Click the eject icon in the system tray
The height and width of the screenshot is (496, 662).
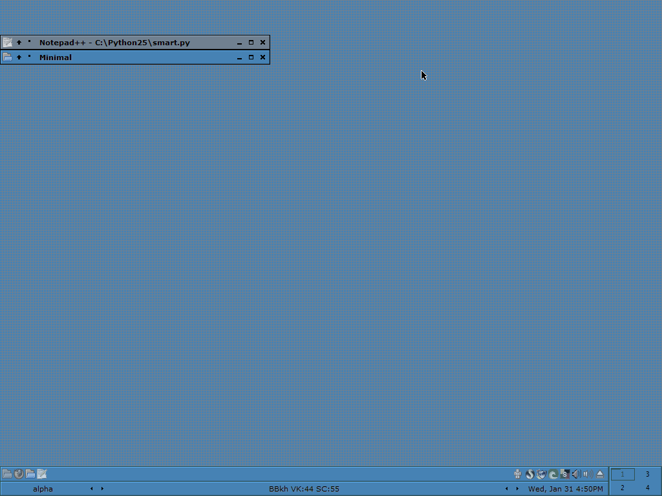pos(599,474)
